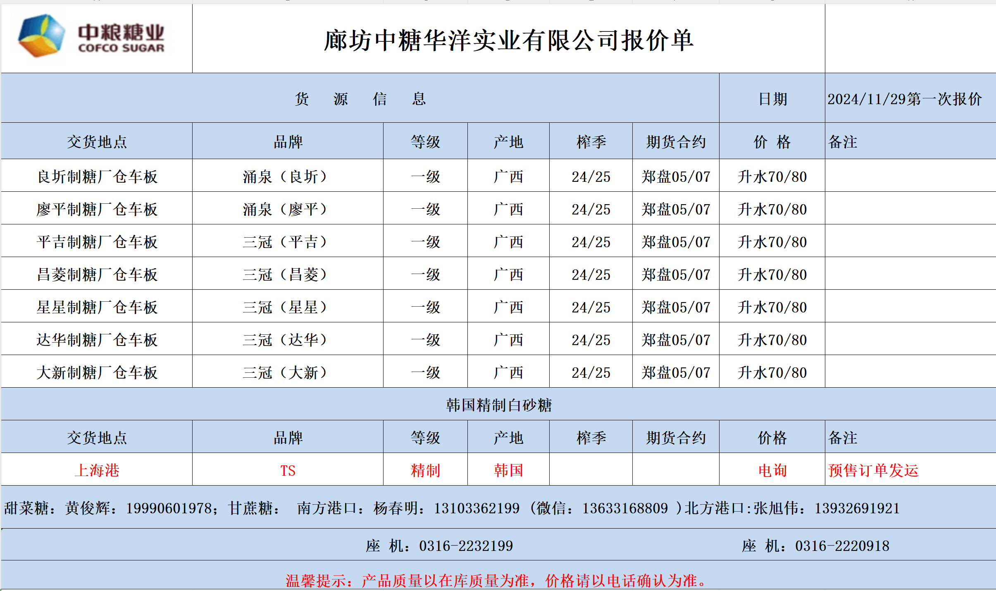The image size is (996, 591).
Task: Select the 货源信息 header cell
Action: [x=360, y=99]
